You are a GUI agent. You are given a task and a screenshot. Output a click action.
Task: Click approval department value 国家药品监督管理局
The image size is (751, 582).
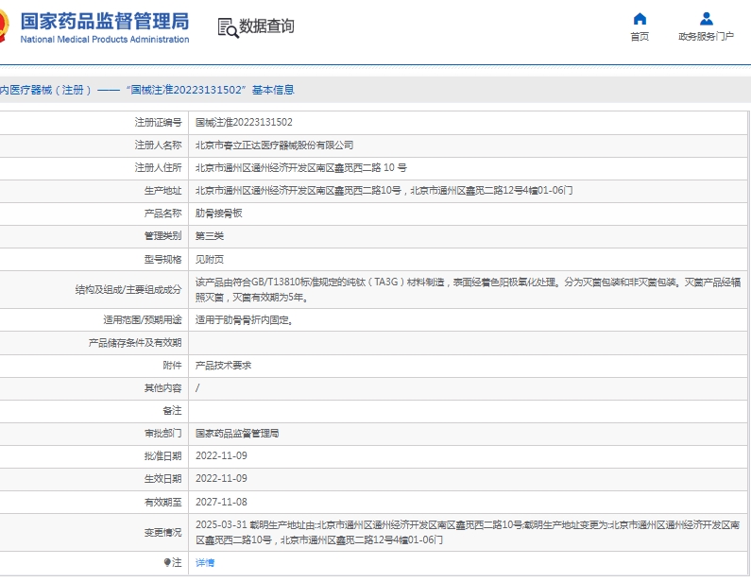237,433
